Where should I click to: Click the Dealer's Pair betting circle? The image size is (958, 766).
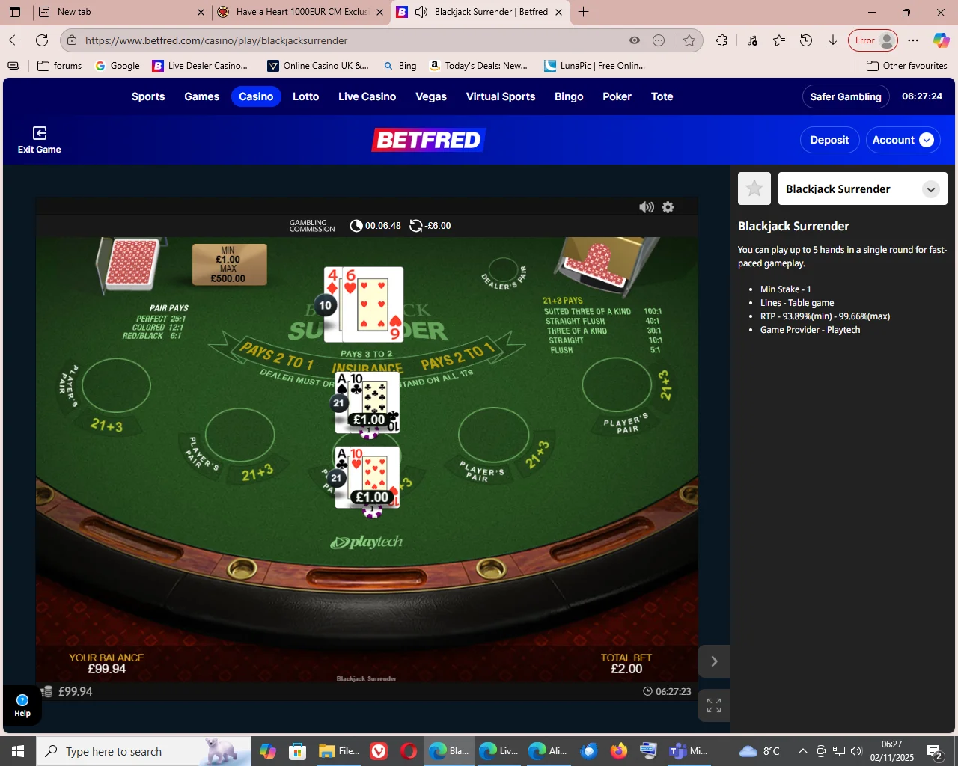pos(504,271)
